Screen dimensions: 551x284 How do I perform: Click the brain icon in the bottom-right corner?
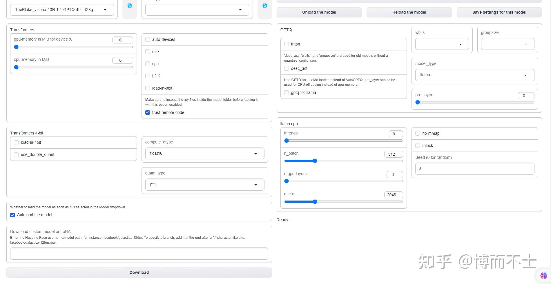(x=543, y=275)
